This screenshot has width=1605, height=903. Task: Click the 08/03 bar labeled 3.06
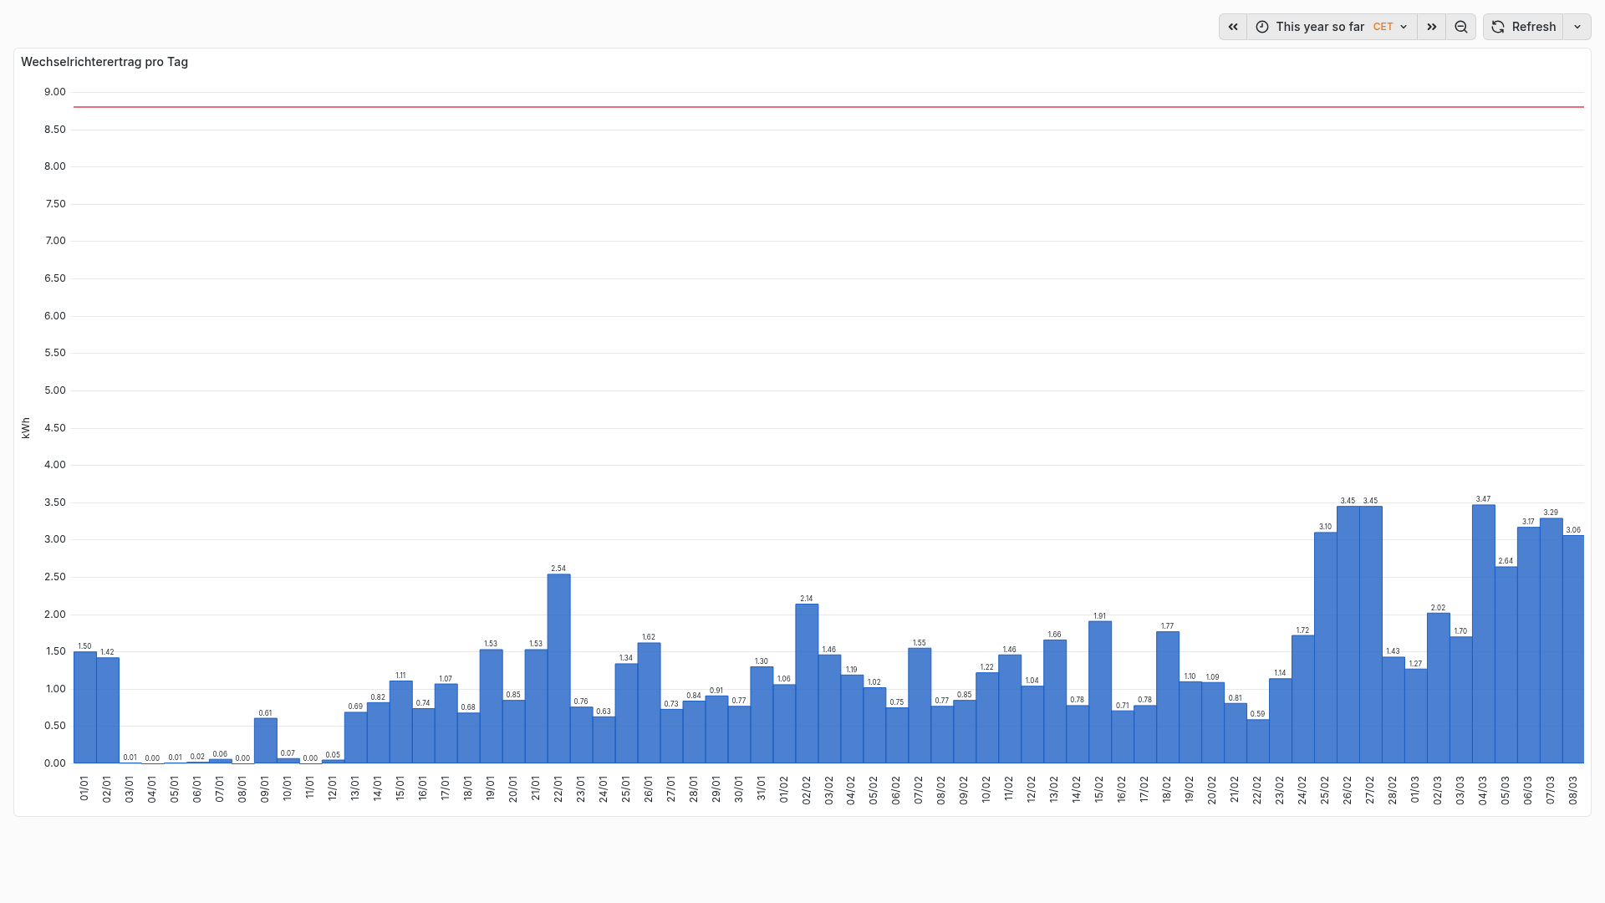pyautogui.click(x=1572, y=649)
